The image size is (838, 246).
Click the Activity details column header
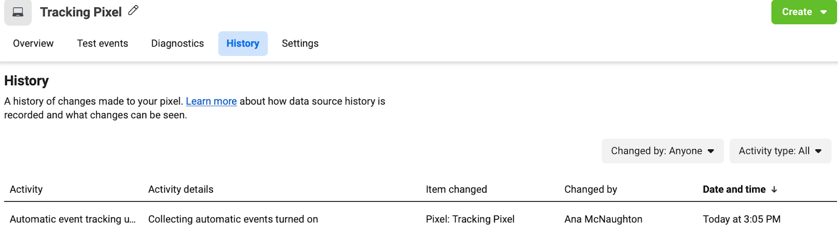[181, 189]
